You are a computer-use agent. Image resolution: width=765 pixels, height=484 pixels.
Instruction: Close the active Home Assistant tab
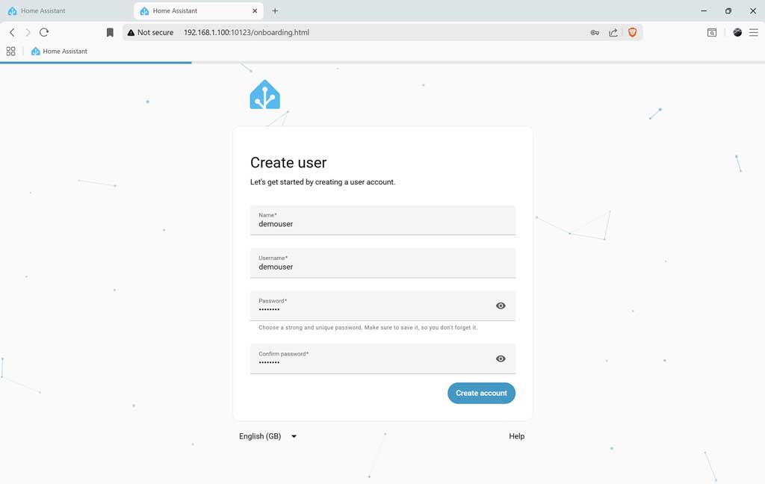[x=255, y=10]
